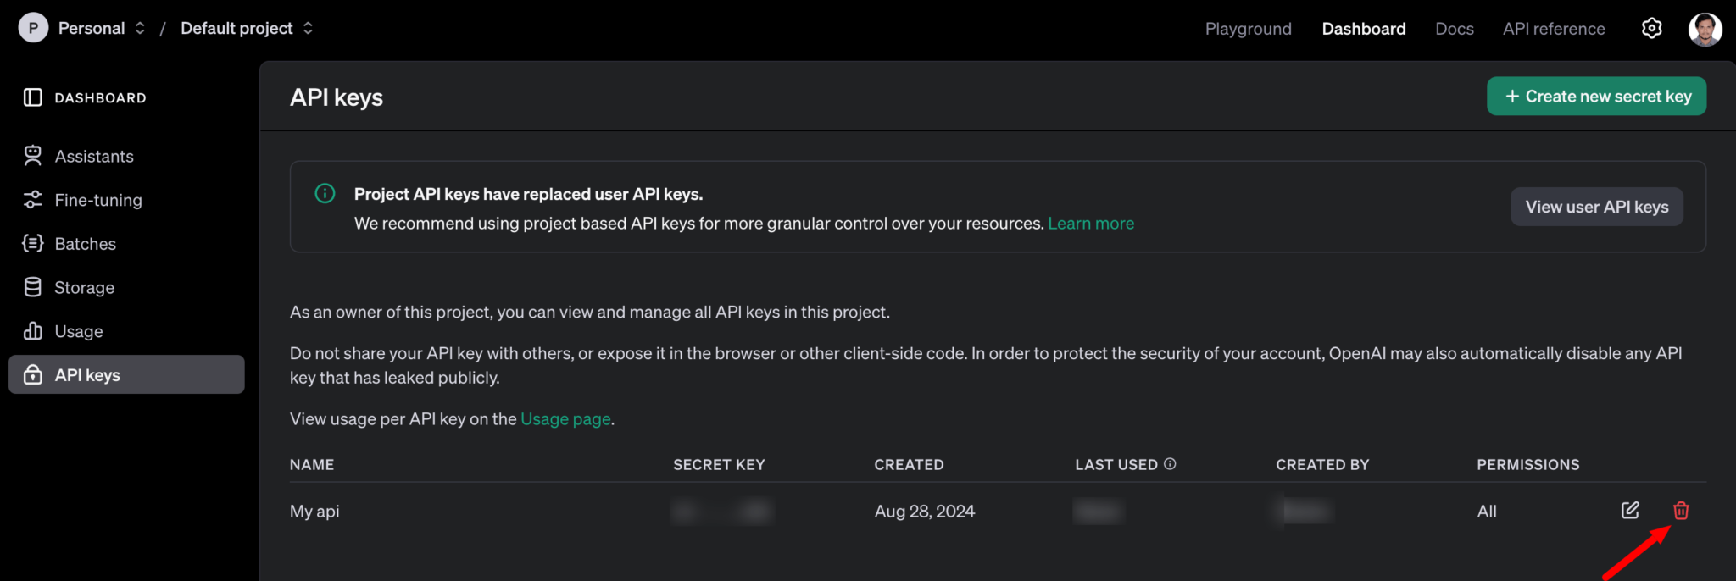The width and height of the screenshot is (1736, 581).
Task: Select API keys in the sidebar
Action: coord(126,374)
